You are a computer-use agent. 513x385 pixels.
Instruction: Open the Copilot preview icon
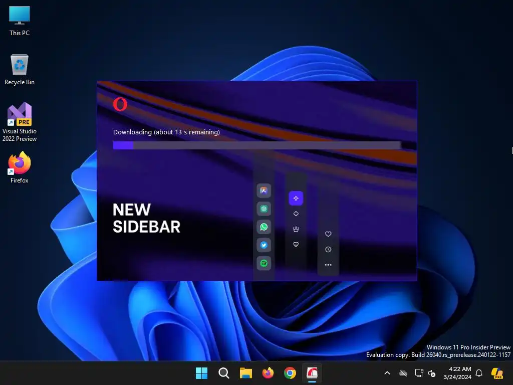coord(497,373)
